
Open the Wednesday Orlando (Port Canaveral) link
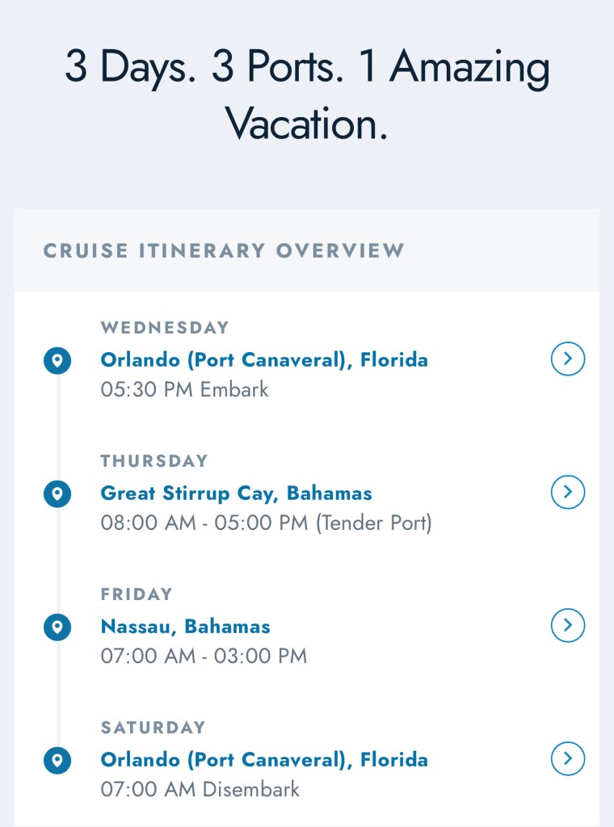[264, 360]
